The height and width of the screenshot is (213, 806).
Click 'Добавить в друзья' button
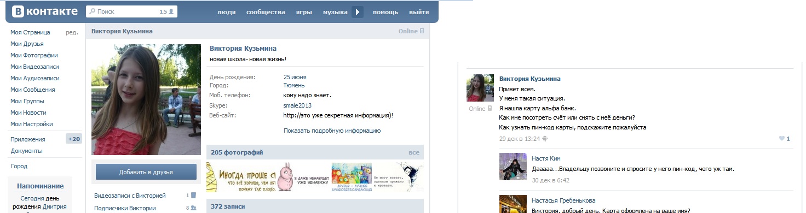[x=146, y=172]
